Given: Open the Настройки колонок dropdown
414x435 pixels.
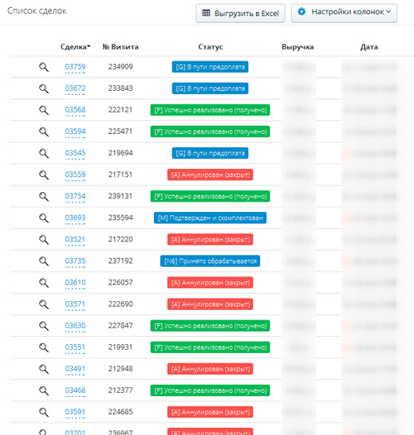Looking at the screenshot, I should [344, 13].
